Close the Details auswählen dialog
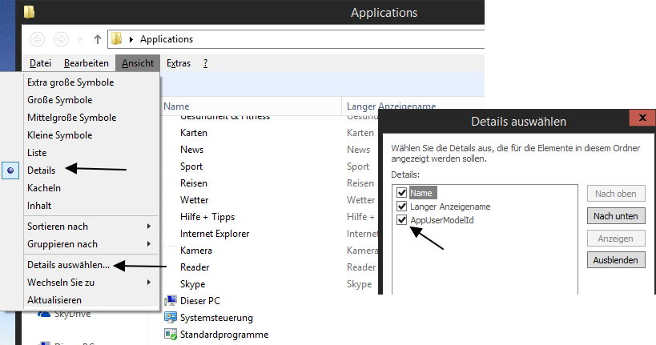The image size is (656, 345). [642, 118]
